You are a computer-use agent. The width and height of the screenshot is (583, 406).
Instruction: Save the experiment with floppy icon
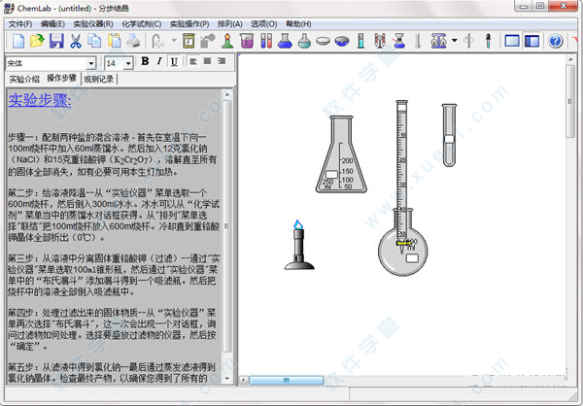click(56, 41)
